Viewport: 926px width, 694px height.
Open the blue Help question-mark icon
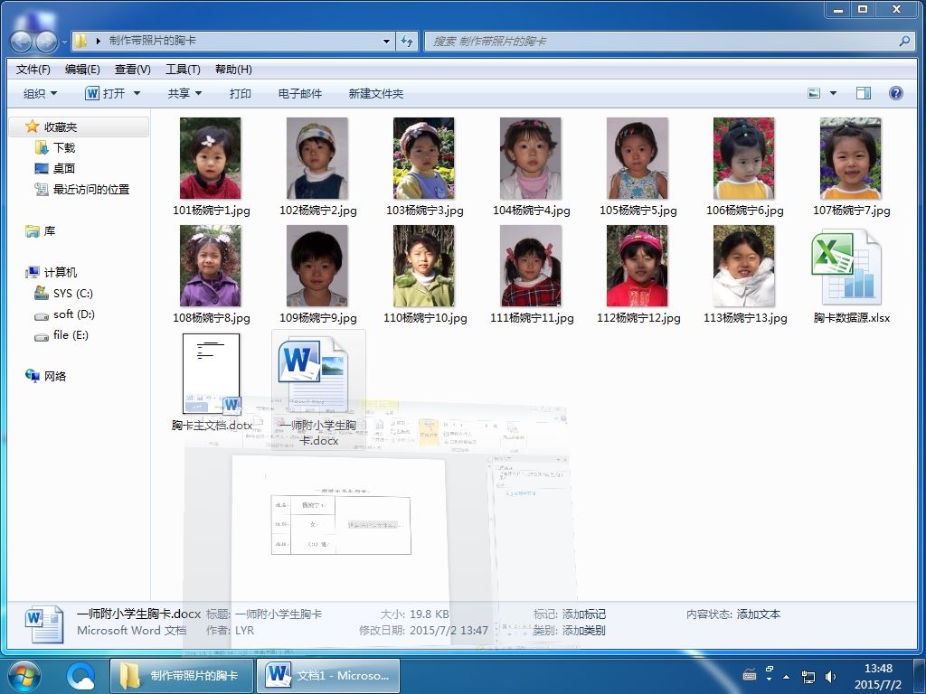pos(896,93)
